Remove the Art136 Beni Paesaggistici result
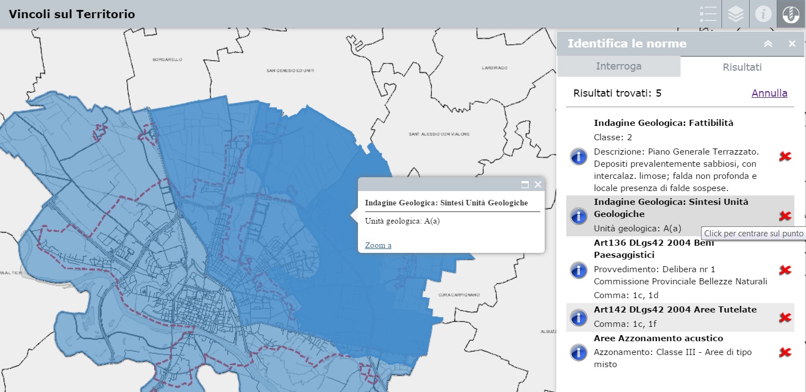Viewport: 806px width, 392px height. [784, 270]
